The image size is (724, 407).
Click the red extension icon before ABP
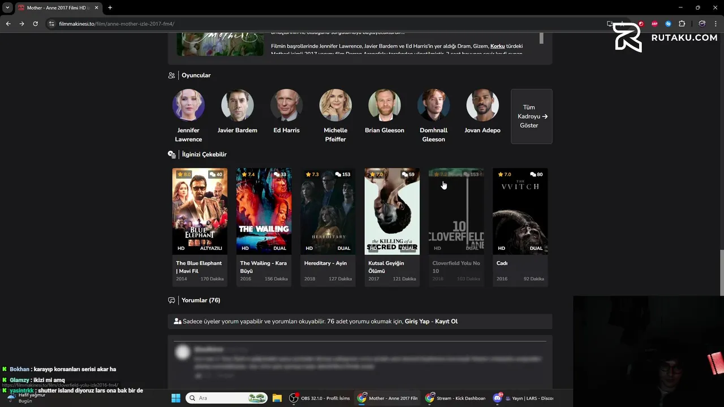click(x=641, y=24)
